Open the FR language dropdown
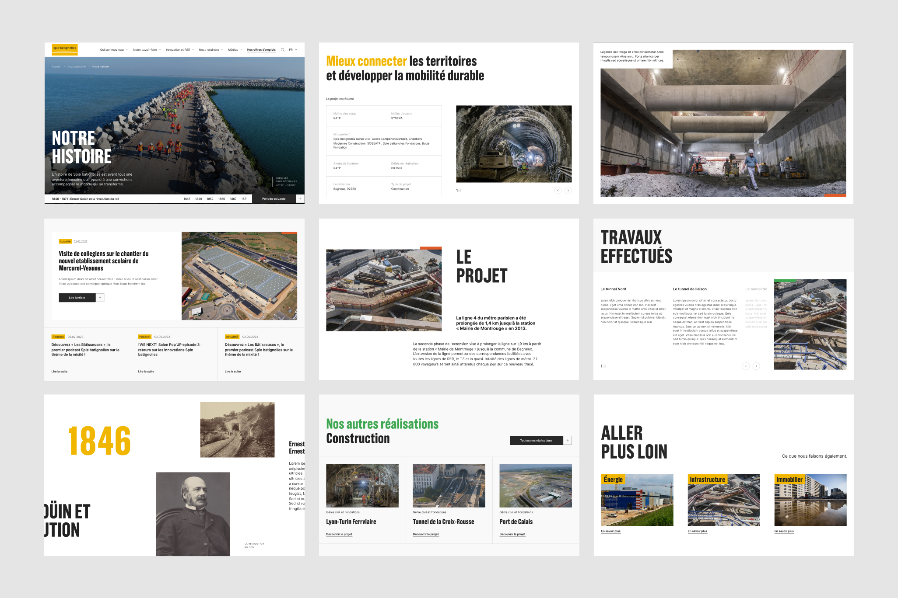The image size is (898, 598). pyautogui.click(x=293, y=50)
